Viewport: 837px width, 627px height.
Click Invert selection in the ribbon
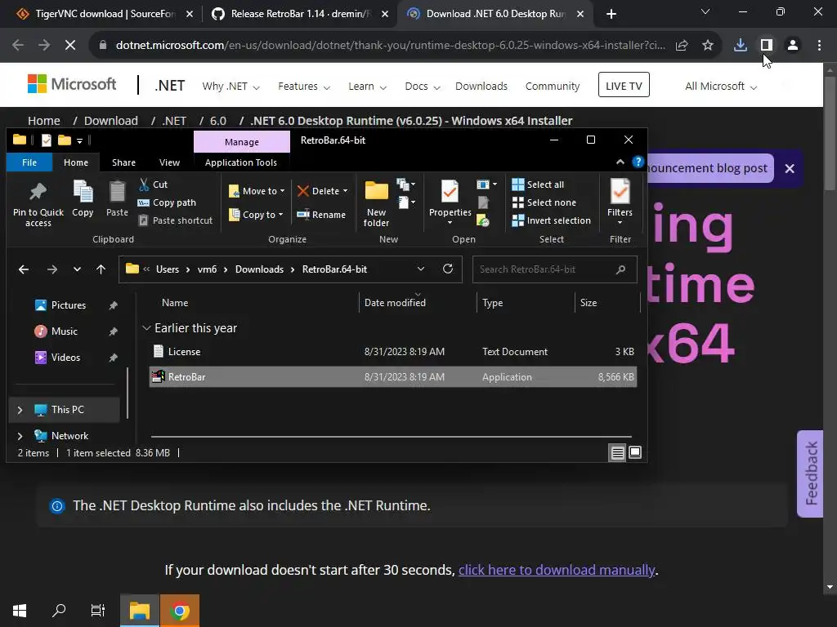[552, 220]
